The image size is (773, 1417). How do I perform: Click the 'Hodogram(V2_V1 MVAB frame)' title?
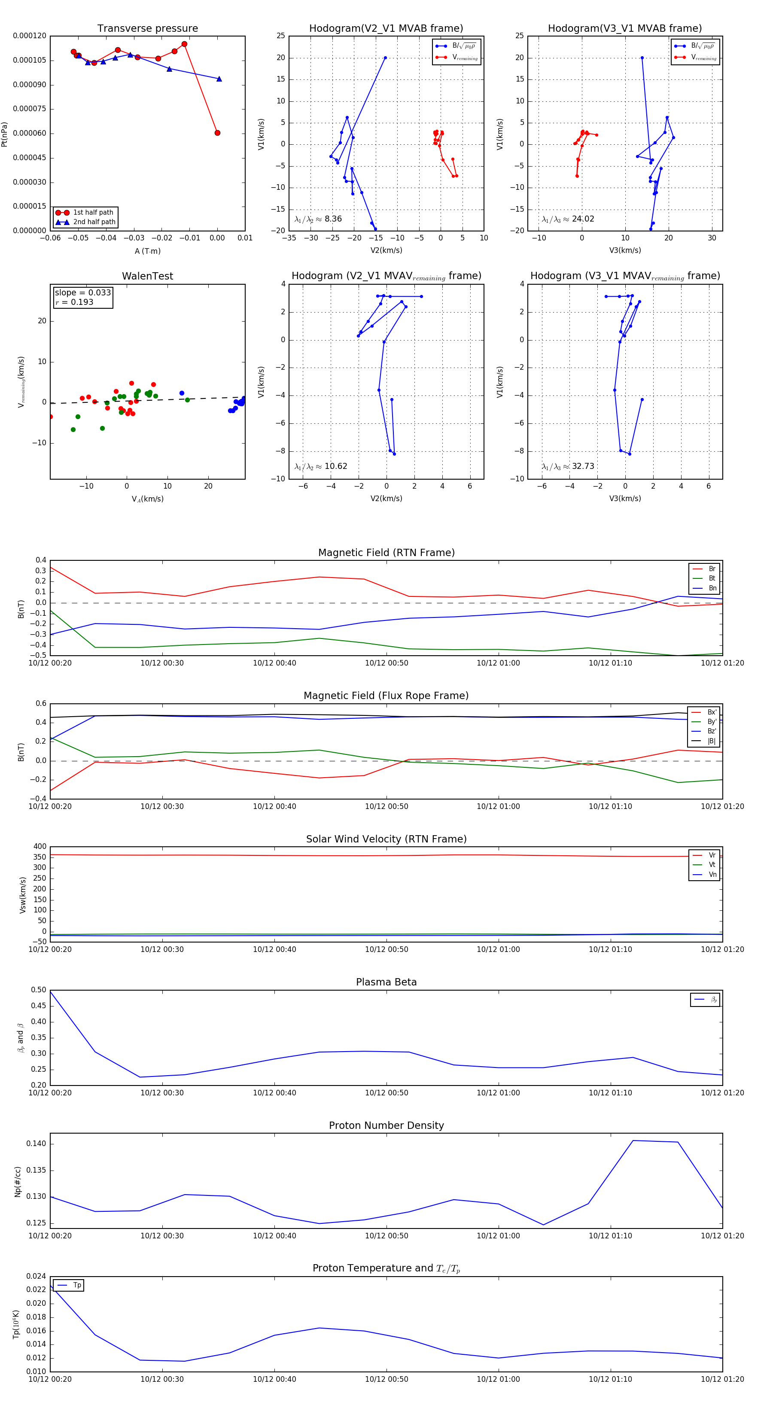click(386, 29)
